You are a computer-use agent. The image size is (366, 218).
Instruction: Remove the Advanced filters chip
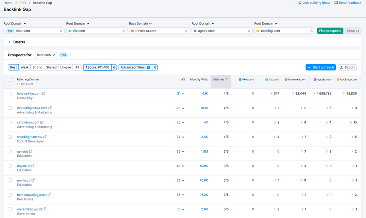155,67
